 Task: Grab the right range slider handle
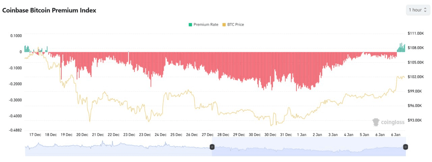click(x=405, y=147)
